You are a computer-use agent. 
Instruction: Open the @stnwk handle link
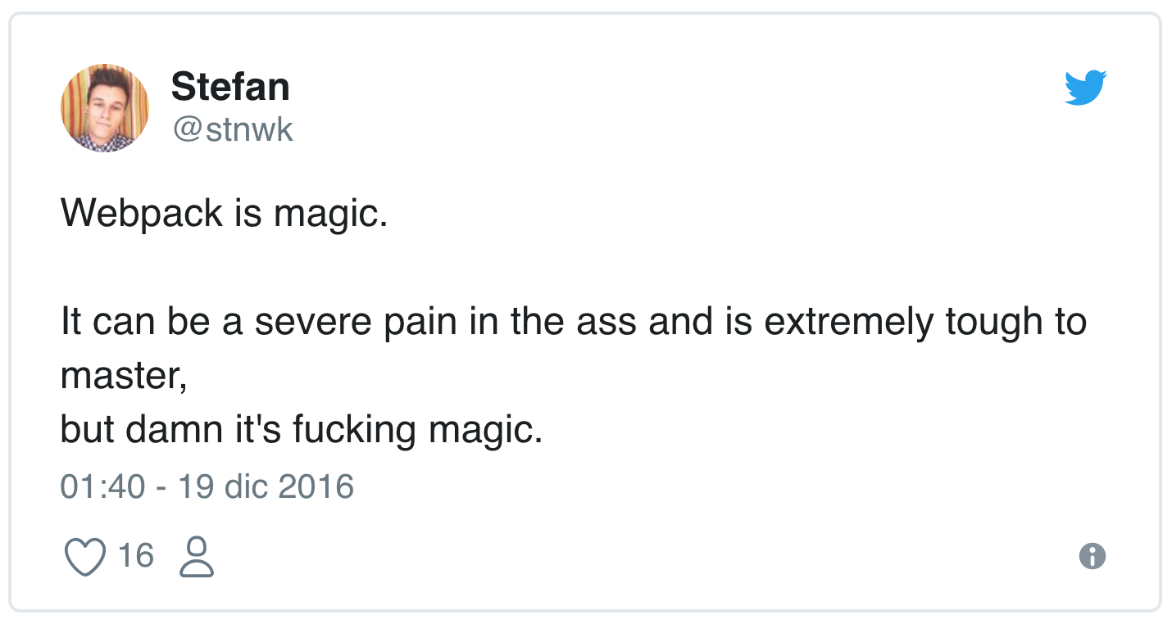pos(232,129)
